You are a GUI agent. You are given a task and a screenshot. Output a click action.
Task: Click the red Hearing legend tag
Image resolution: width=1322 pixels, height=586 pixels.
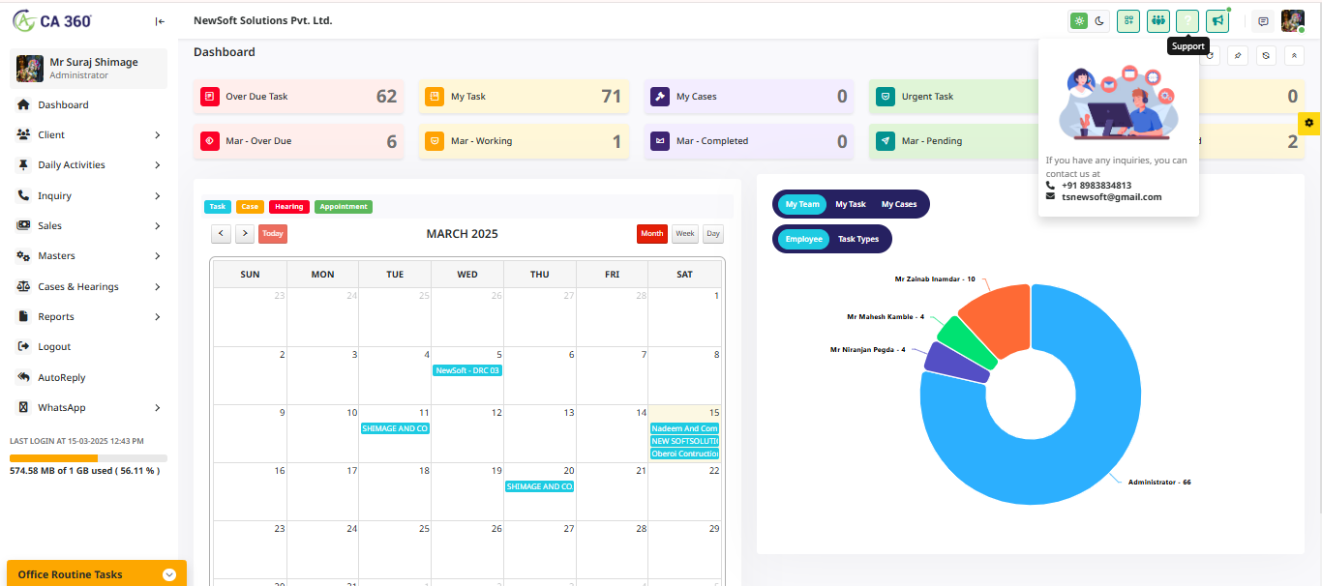point(288,206)
